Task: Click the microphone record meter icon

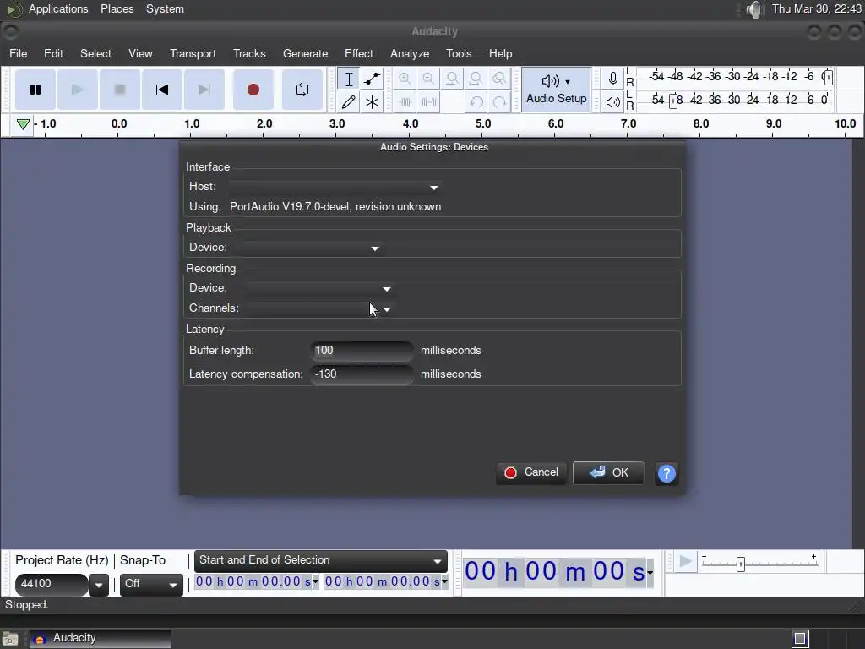Action: [613, 79]
